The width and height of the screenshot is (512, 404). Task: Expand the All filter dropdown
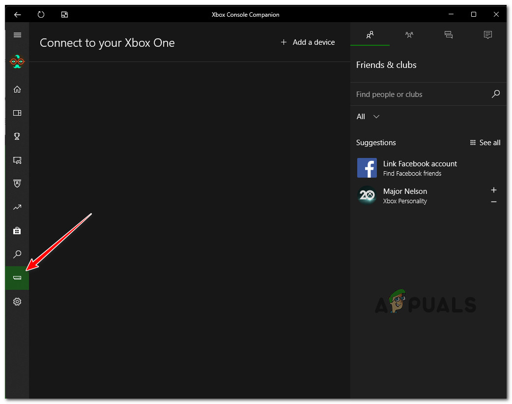368,117
